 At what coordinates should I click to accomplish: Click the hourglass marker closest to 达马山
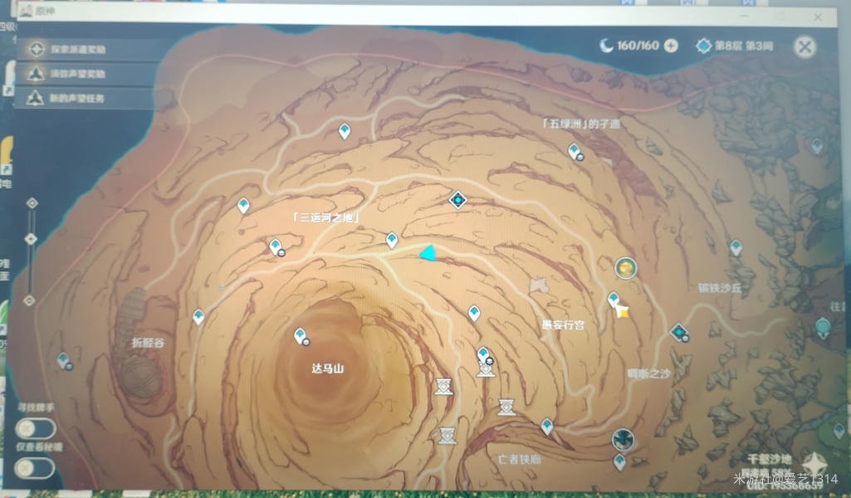pyautogui.click(x=443, y=386)
